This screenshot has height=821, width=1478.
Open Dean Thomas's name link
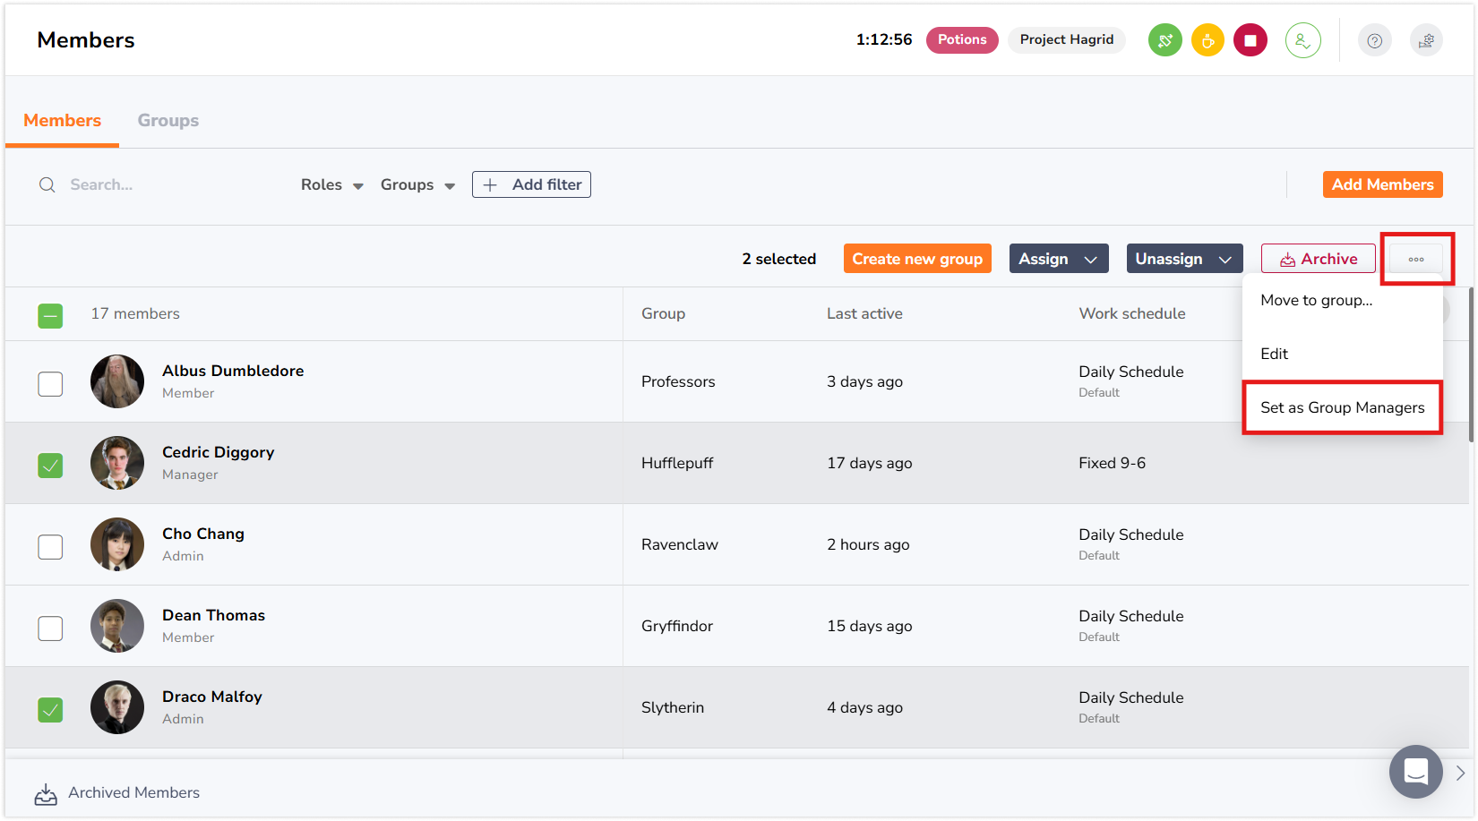pyautogui.click(x=213, y=615)
